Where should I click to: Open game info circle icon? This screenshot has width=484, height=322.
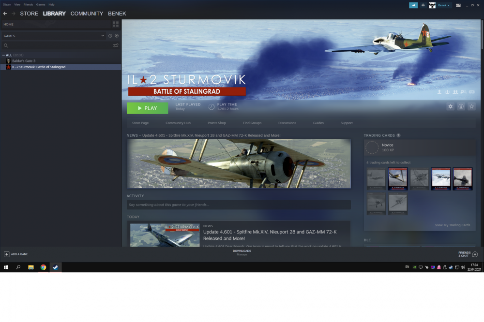(461, 106)
